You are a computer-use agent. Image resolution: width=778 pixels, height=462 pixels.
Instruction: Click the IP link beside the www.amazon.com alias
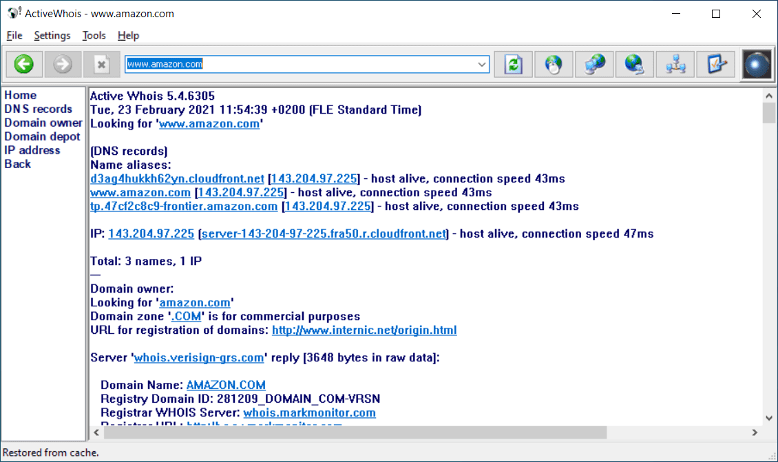pyautogui.click(x=241, y=193)
